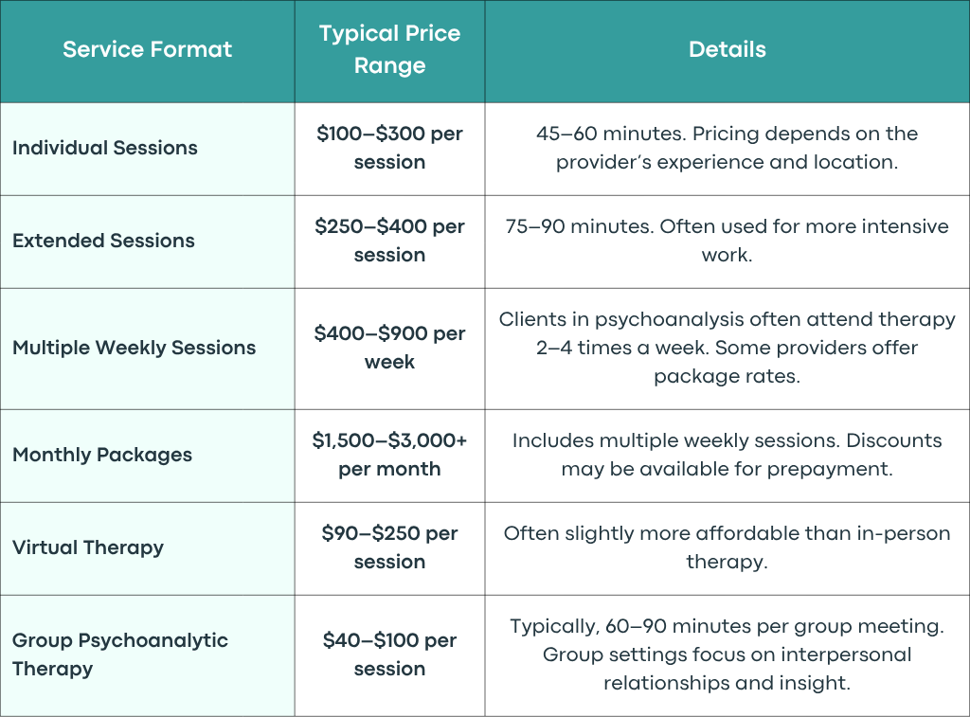Click the 75–90 minutes details text
Image resolution: width=970 pixels, height=717 pixels.
pyautogui.click(x=727, y=241)
